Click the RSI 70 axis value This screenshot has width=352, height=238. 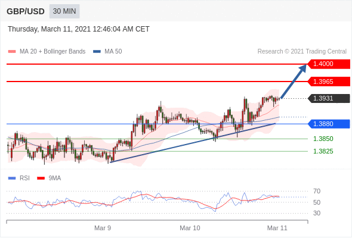click(x=317, y=191)
